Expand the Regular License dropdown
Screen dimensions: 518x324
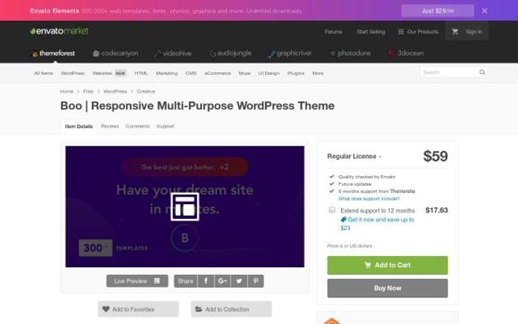[x=354, y=156]
